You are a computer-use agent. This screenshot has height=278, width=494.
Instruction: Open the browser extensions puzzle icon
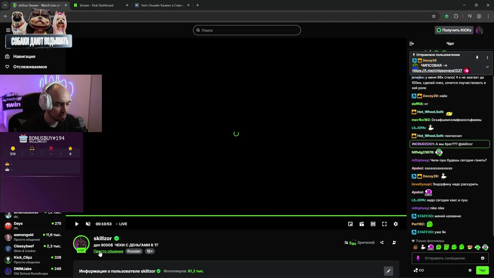[456, 16]
